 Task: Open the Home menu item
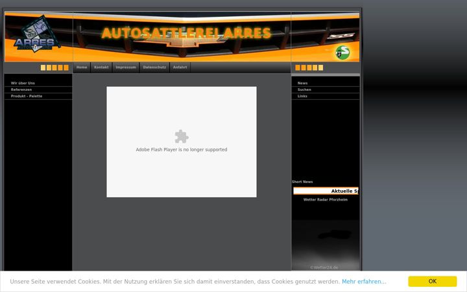[x=82, y=67]
